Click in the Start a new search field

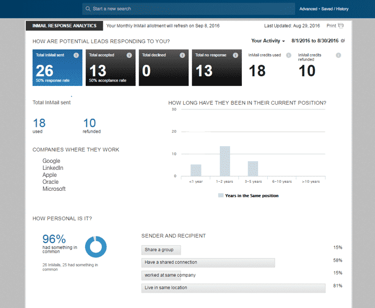click(x=189, y=9)
